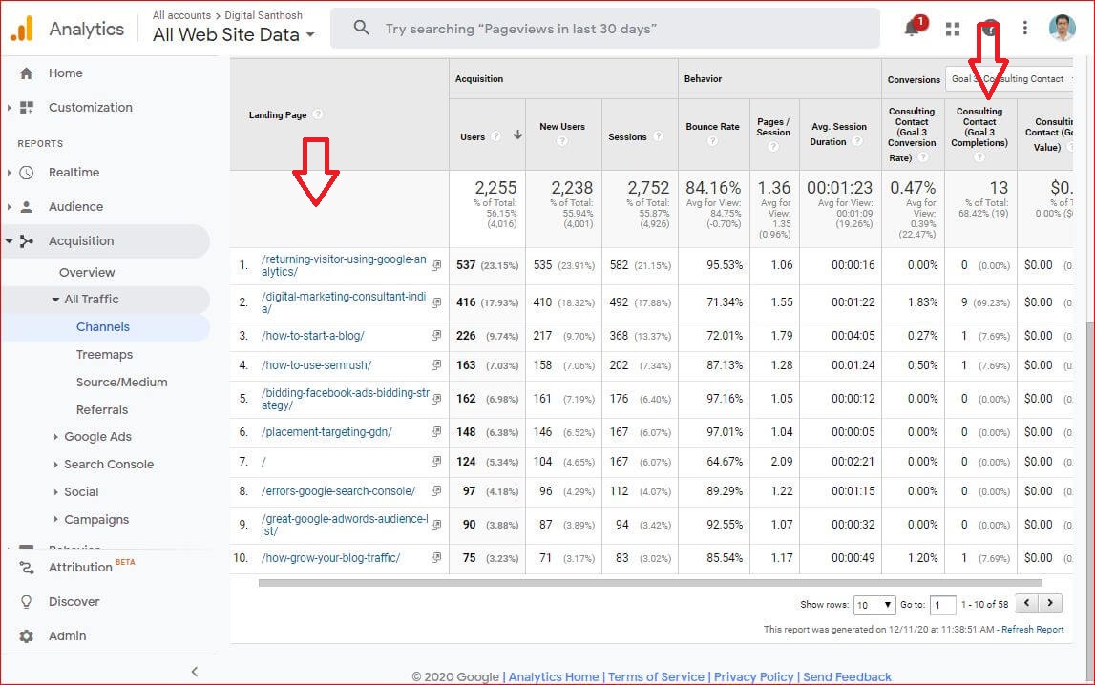
Task: Expand the Campaigns submenu
Action: coord(56,520)
